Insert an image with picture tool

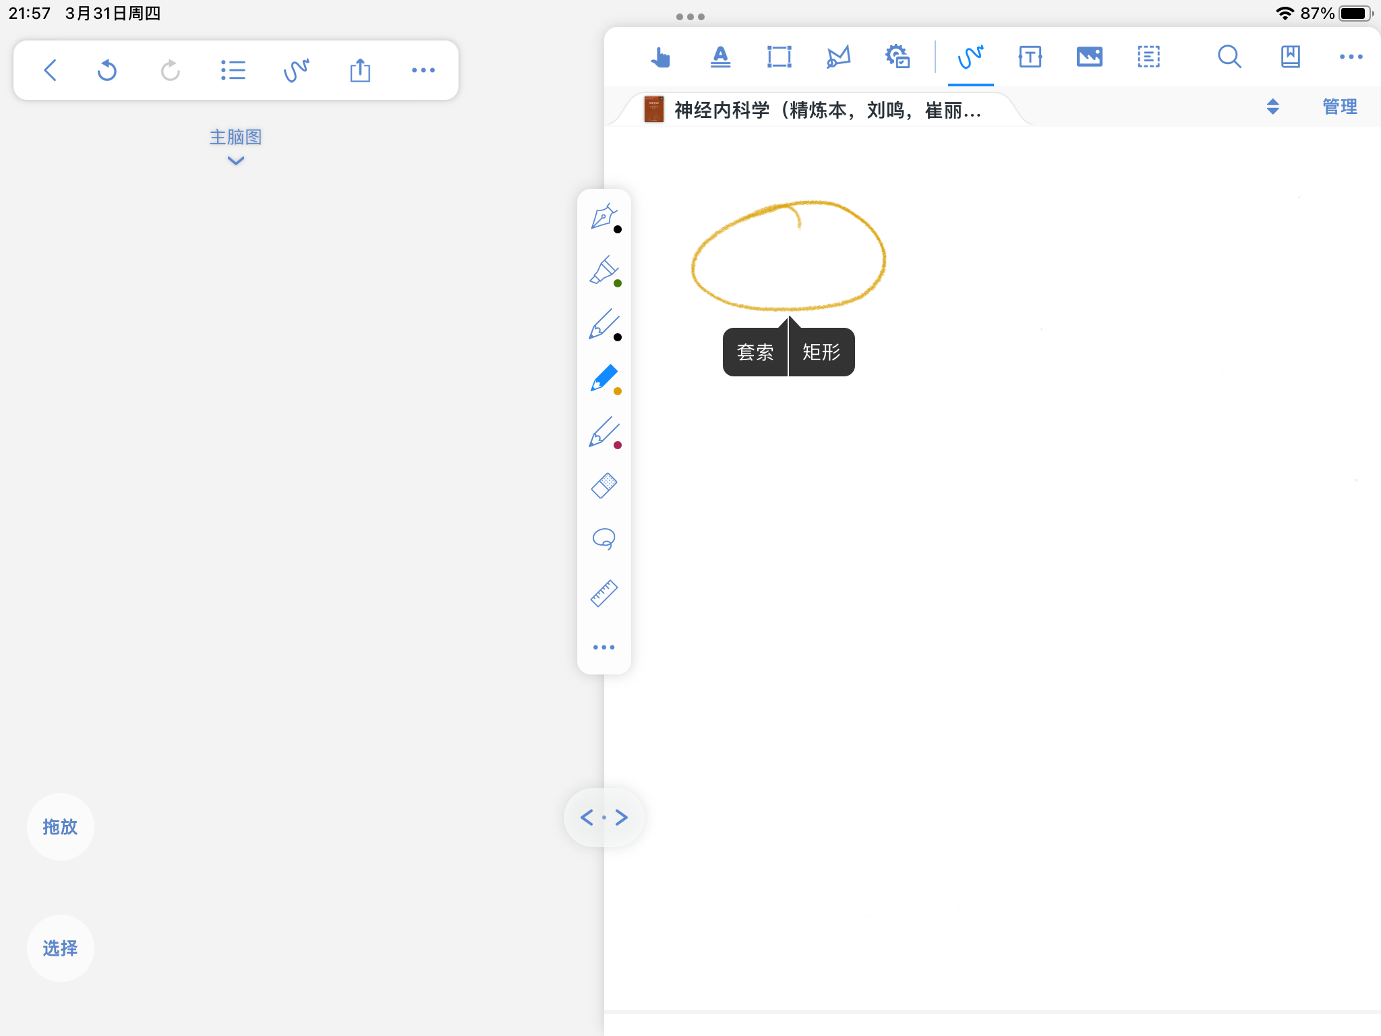(x=1090, y=57)
